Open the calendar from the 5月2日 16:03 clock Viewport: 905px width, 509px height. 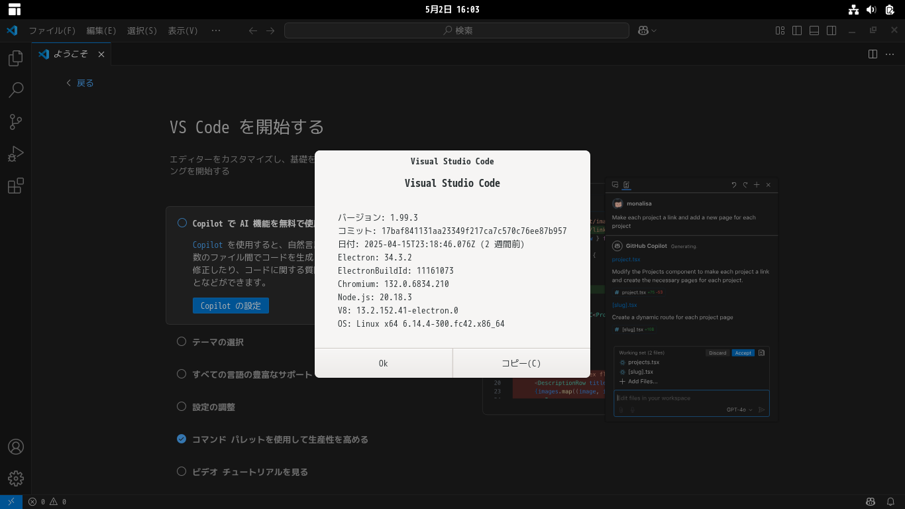pos(452,9)
